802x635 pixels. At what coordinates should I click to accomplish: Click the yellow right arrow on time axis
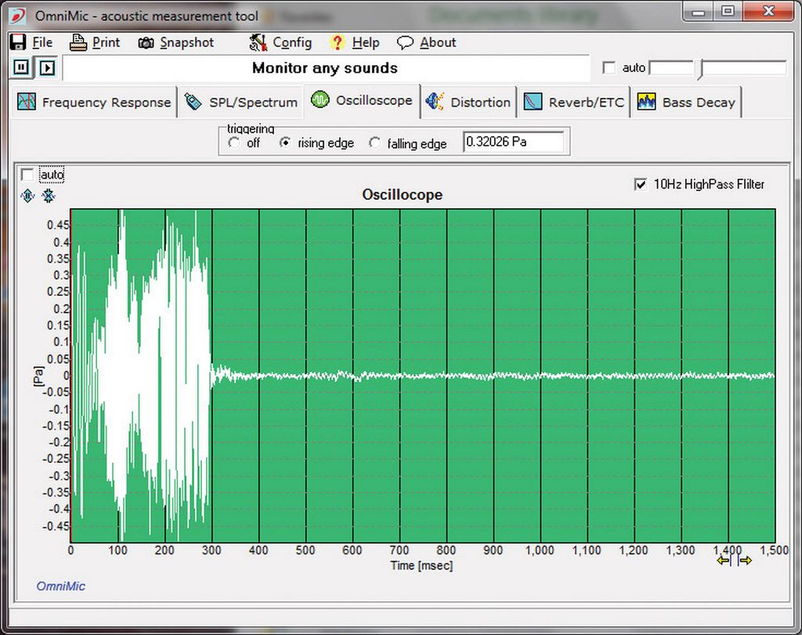pos(746,561)
